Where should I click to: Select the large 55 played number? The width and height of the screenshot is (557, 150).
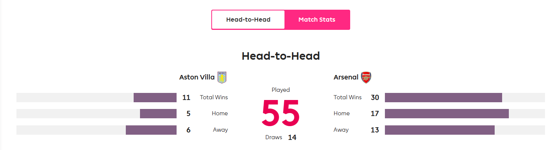tap(281, 113)
